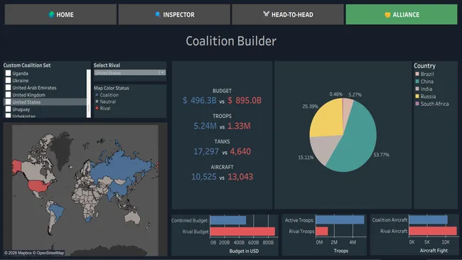
Task: Click the coalition troops value 5.24M
Action: tap(205, 126)
